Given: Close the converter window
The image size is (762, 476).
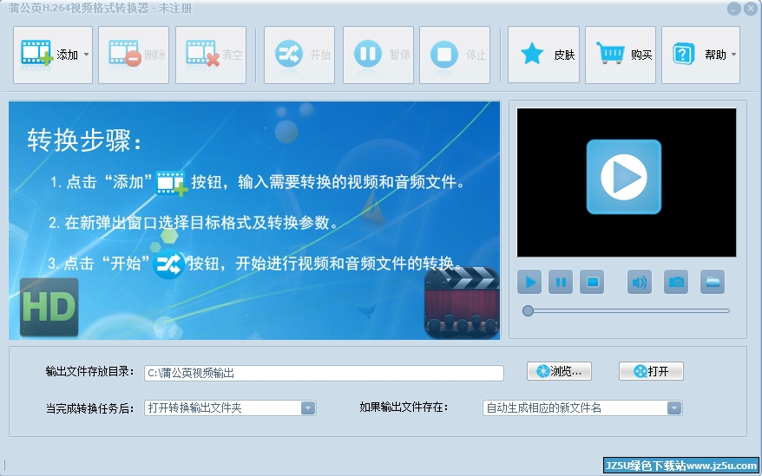Looking at the screenshot, I should pos(751,9).
